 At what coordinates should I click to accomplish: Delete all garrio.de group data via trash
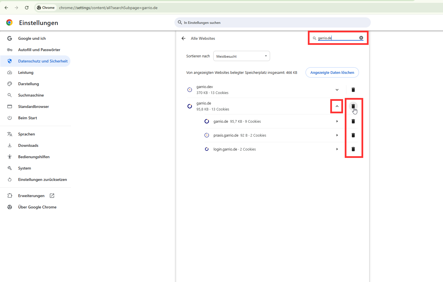tap(353, 106)
